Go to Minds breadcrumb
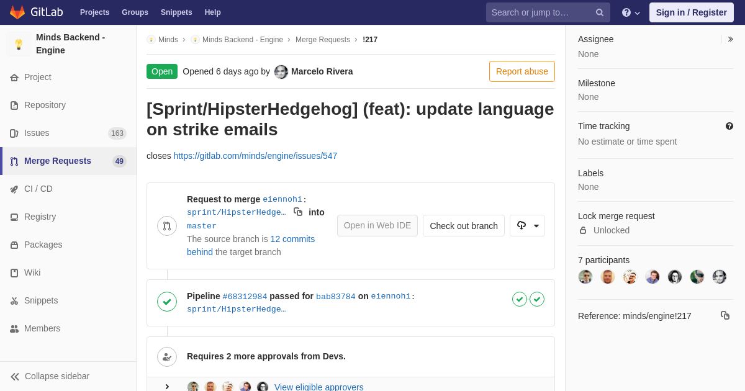The width and height of the screenshot is (745, 391). 163,40
